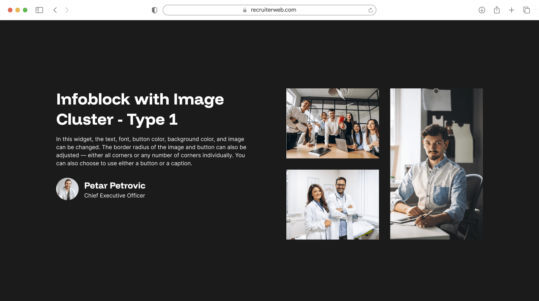Click the Infoblock with Image Cluster heading
Image resolution: width=539 pixels, height=301 pixels.
tap(140, 109)
